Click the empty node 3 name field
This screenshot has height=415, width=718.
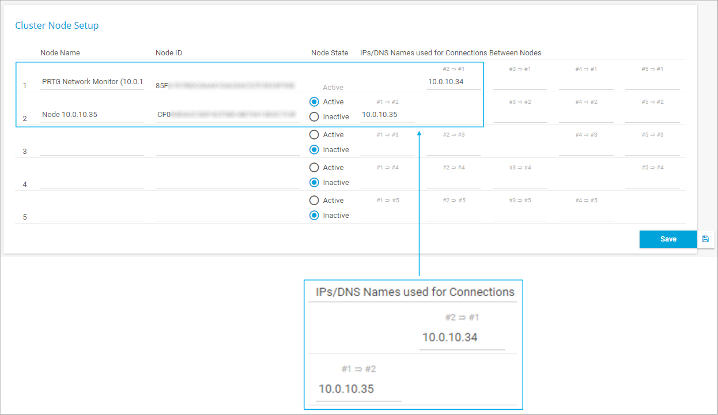92,149
